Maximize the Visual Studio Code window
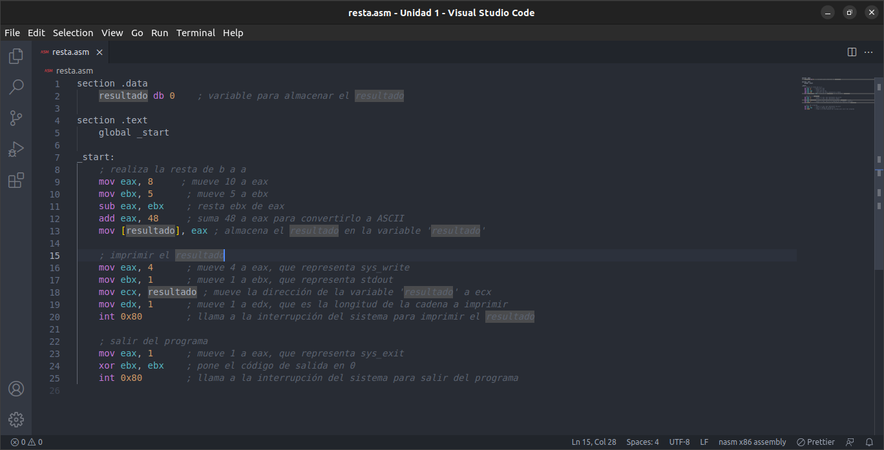This screenshot has height=450, width=884. pyautogui.click(x=850, y=12)
